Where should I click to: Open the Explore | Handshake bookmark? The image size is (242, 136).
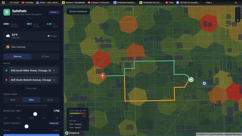coord(73,2)
